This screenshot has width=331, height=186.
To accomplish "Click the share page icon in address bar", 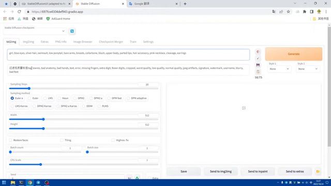I will point(281,11).
